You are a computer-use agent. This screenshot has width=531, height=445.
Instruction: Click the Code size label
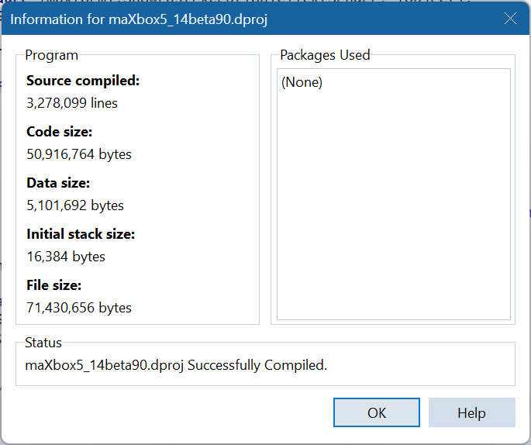(59, 132)
